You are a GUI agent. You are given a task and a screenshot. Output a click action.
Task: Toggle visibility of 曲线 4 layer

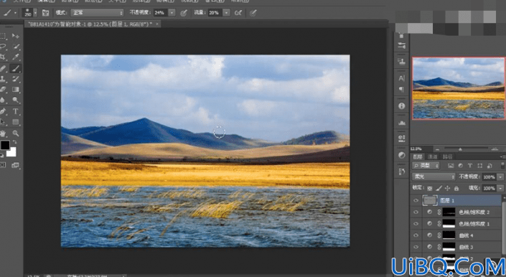point(416,235)
